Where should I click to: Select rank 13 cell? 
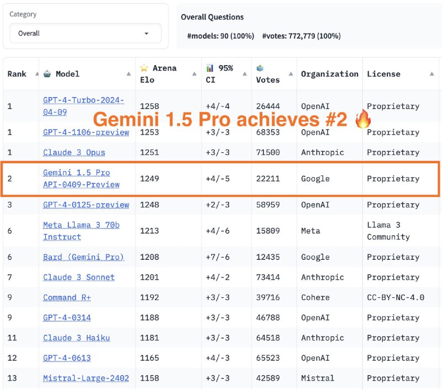pyautogui.click(x=12, y=378)
